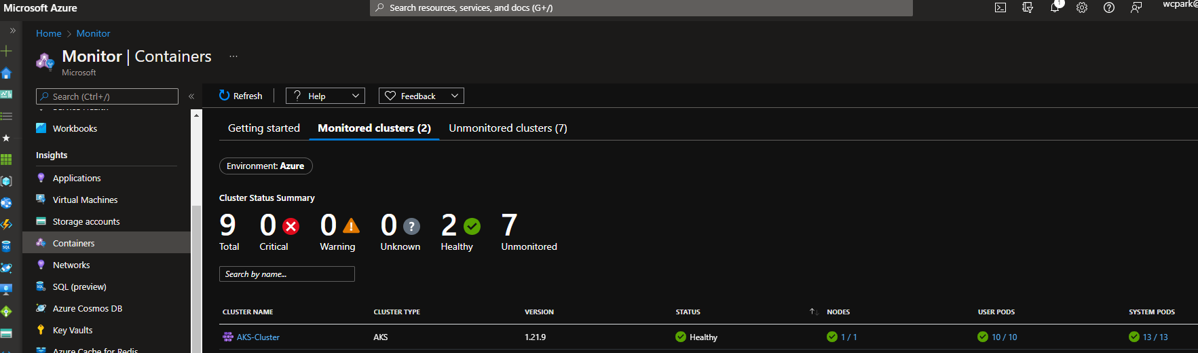The width and height of the screenshot is (1198, 353).
Task: Open the Feedback dropdown
Action: tap(422, 96)
